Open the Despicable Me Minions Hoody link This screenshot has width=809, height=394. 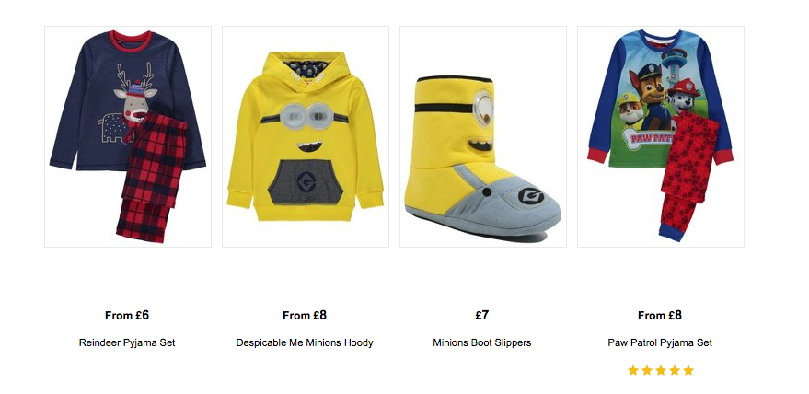(305, 342)
